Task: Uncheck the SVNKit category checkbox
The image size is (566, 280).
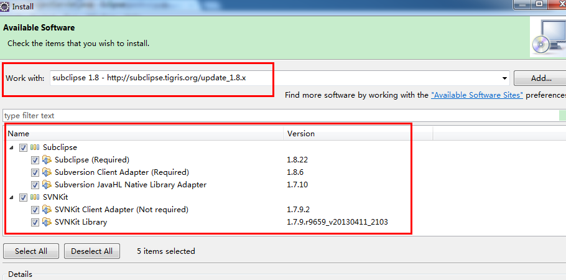Action: (x=24, y=197)
